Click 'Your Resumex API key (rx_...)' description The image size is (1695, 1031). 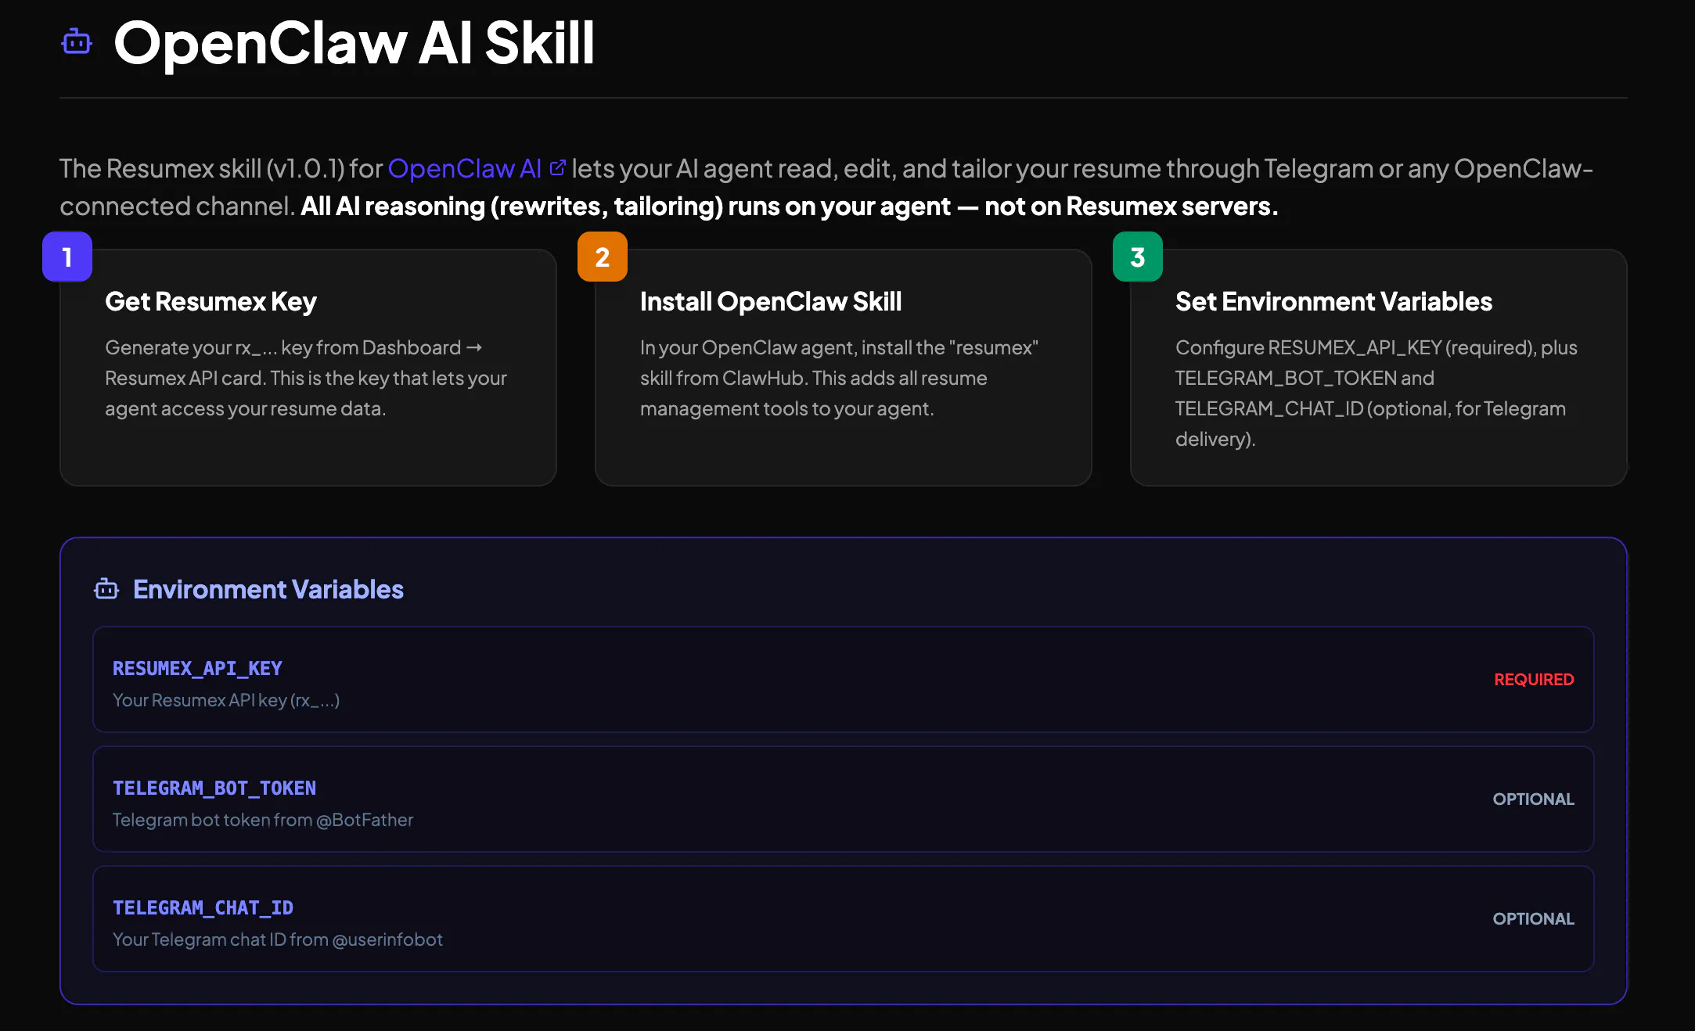[x=226, y=700]
